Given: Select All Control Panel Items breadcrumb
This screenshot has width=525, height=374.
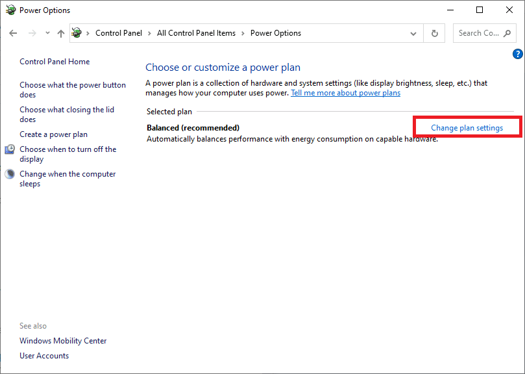Looking at the screenshot, I should click(x=196, y=33).
